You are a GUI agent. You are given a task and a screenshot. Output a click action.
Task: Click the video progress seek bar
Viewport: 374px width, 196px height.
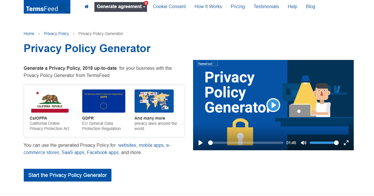pyautogui.click(x=246, y=143)
